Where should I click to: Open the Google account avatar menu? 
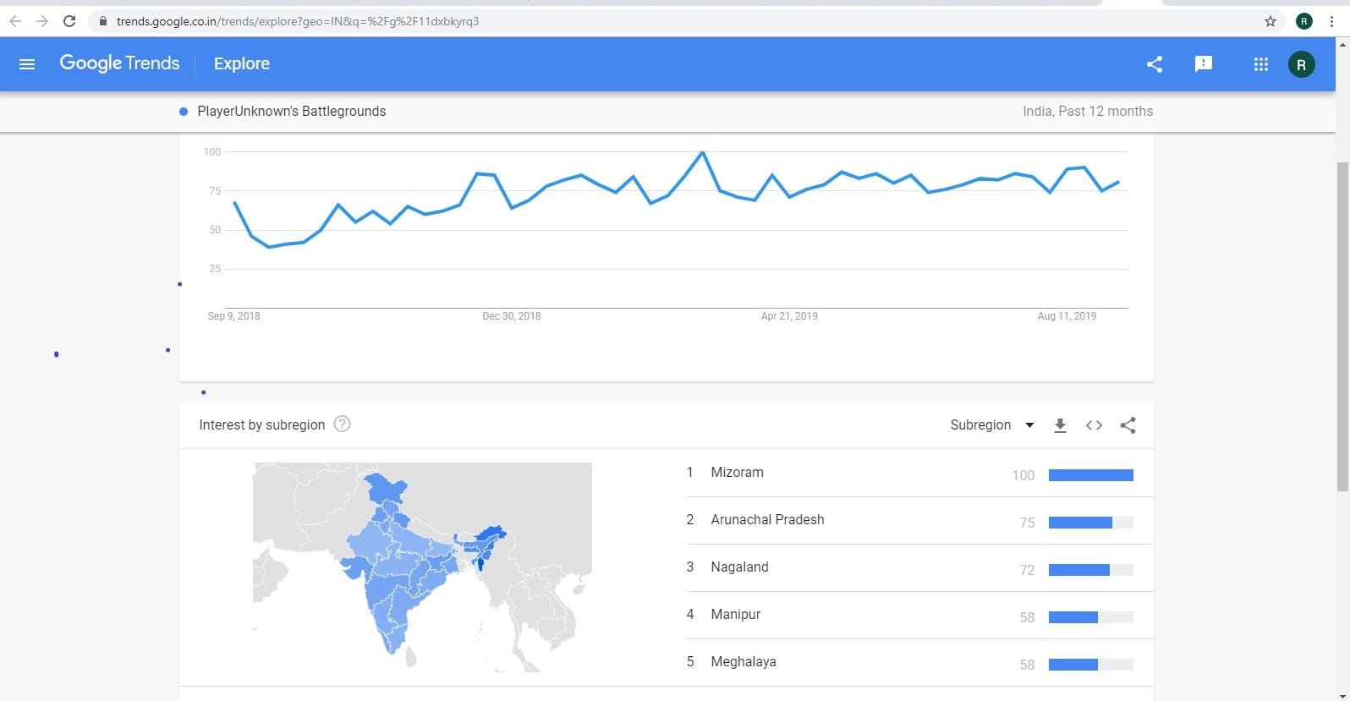point(1301,64)
